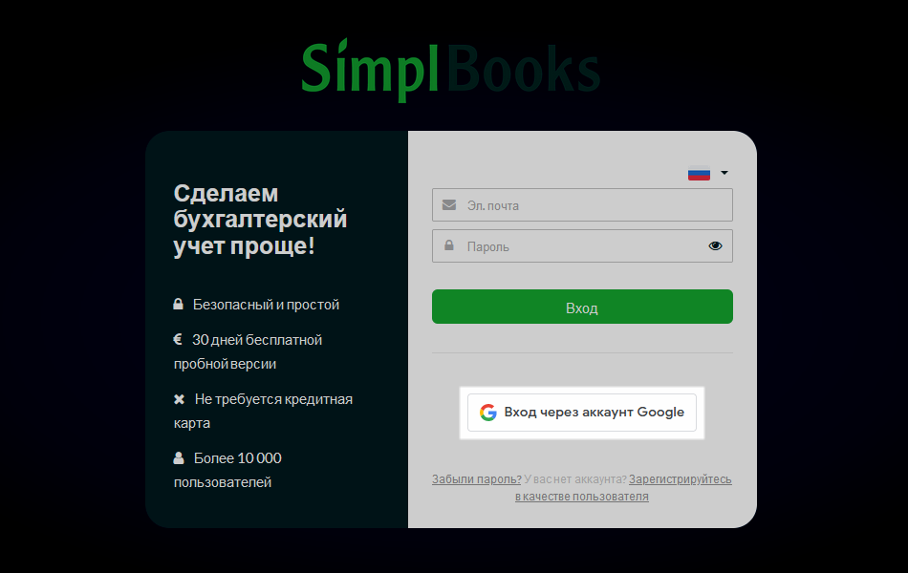This screenshot has width=908, height=573.
Task: Click the SimplBooks logo
Action: tap(450, 71)
